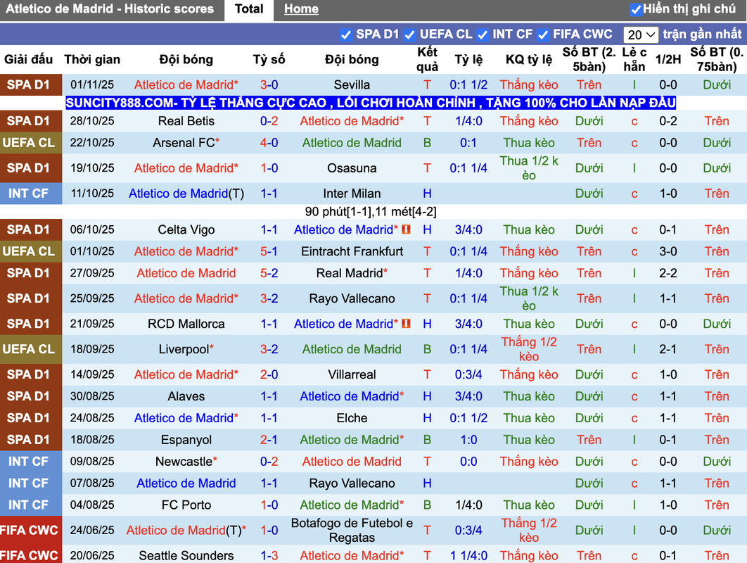Uncheck the SPA D1 filter checkbox
This screenshot has height=563, width=747.
pyautogui.click(x=346, y=34)
